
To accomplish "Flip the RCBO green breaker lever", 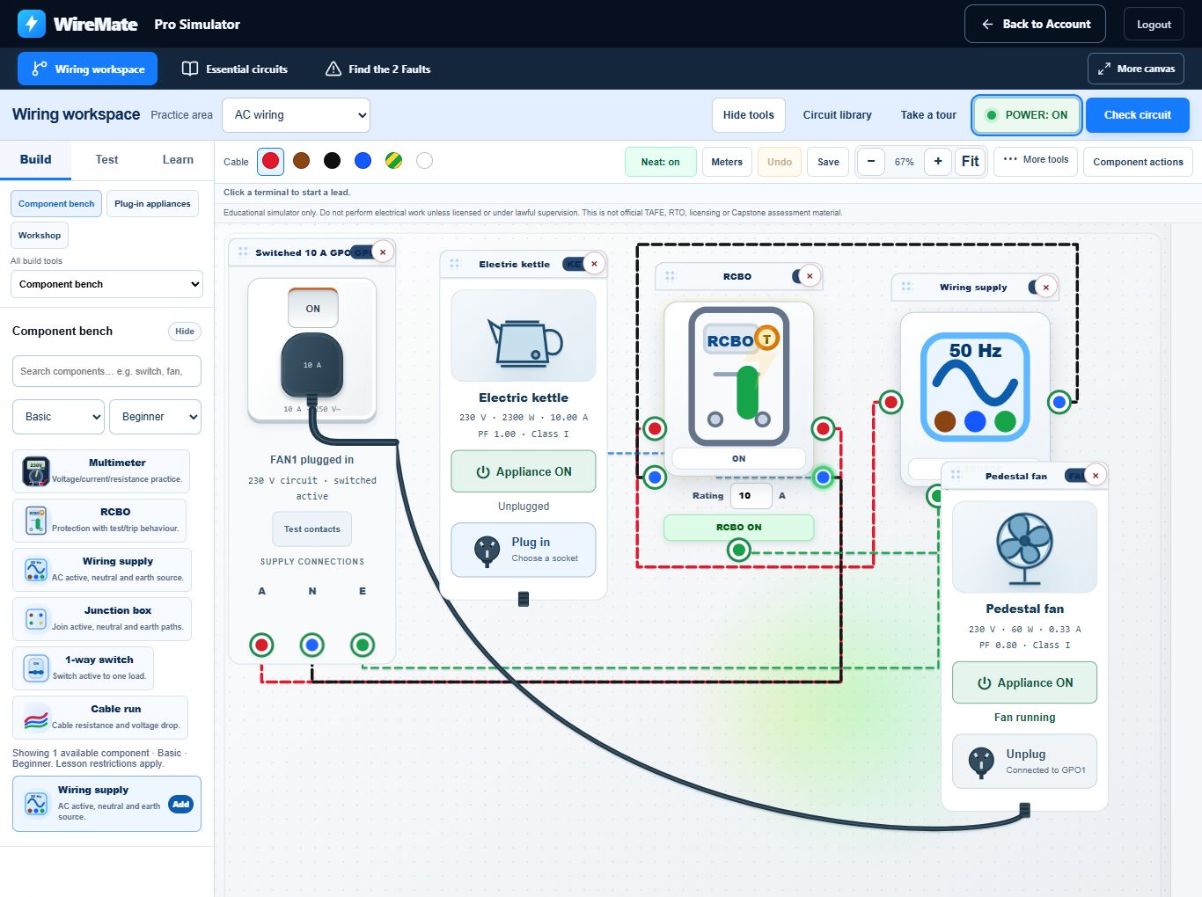I will point(747,391).
